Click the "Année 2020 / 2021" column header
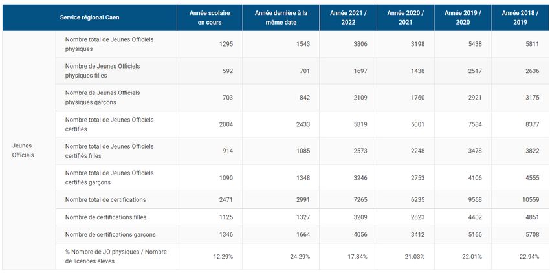The height and width of the screenshot is (273, 550). pos(404,17)
